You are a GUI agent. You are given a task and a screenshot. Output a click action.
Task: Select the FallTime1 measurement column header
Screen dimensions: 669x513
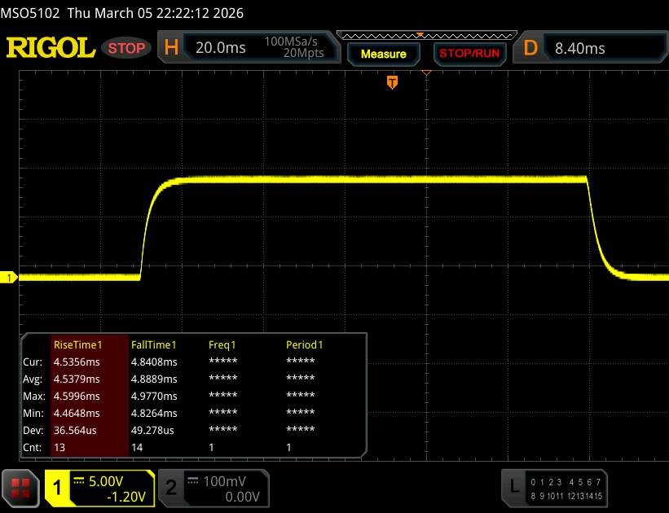click(x=154, y=344)
